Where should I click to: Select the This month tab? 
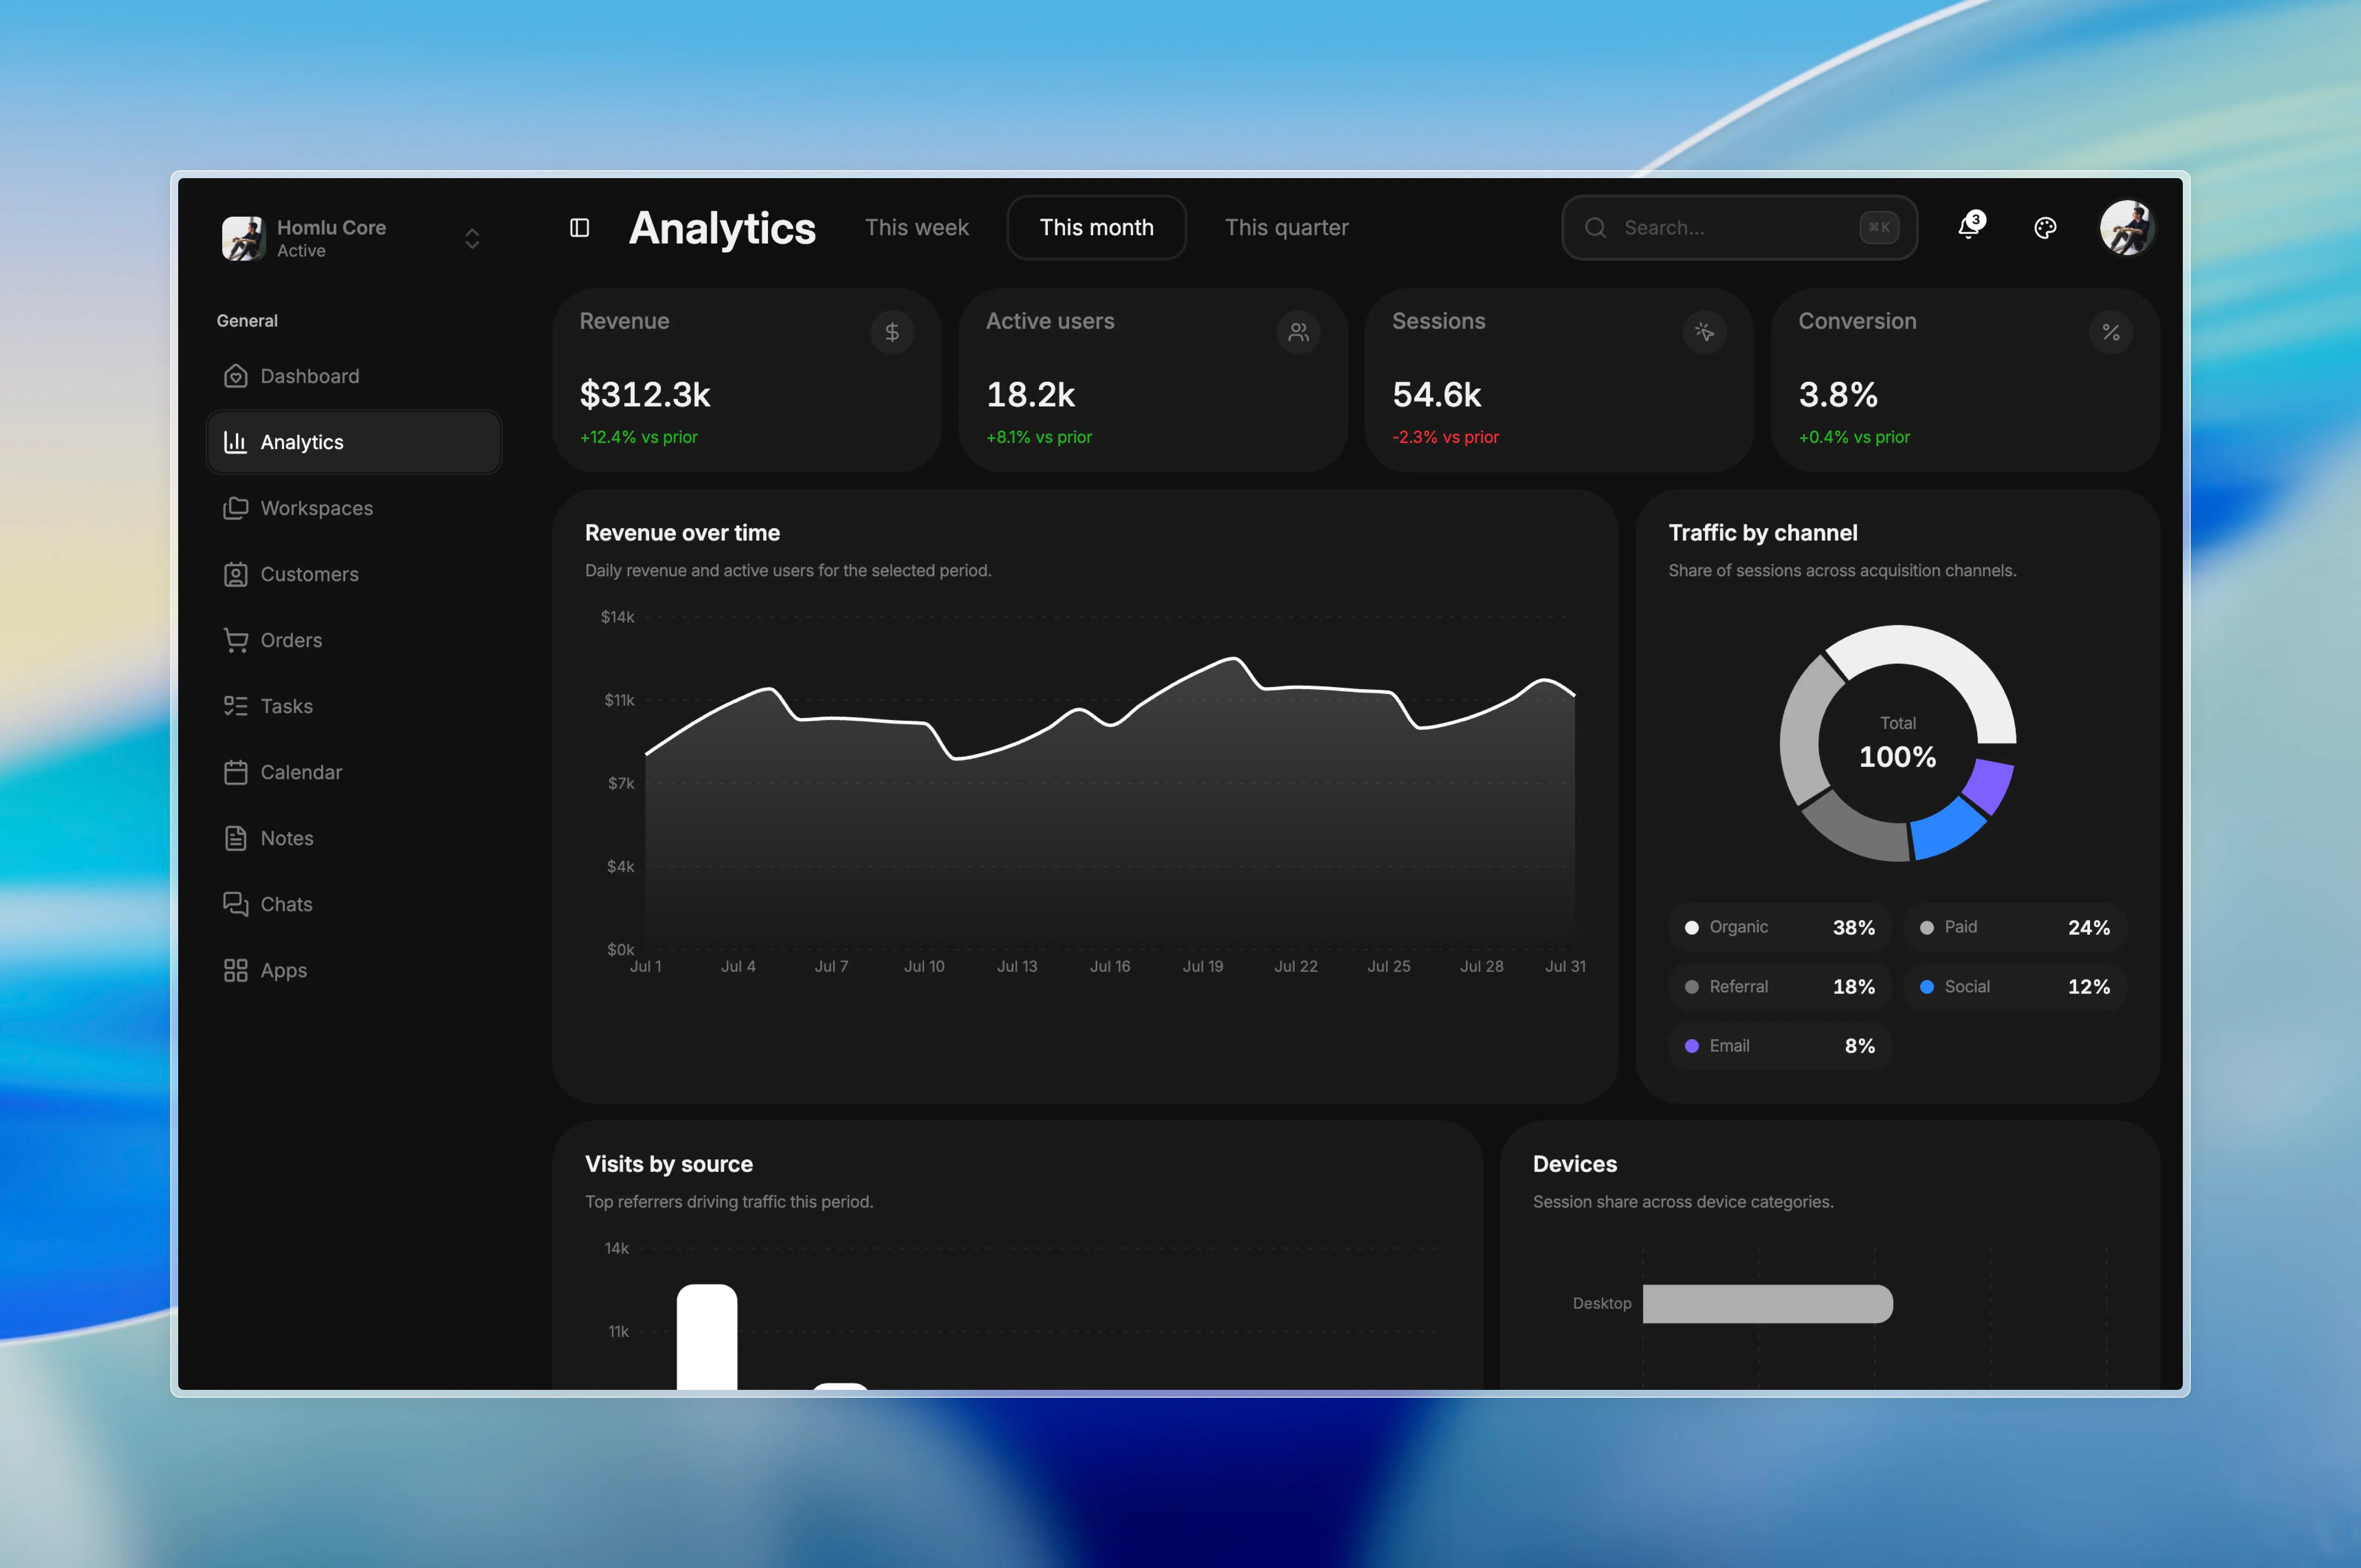(1097, 228)
